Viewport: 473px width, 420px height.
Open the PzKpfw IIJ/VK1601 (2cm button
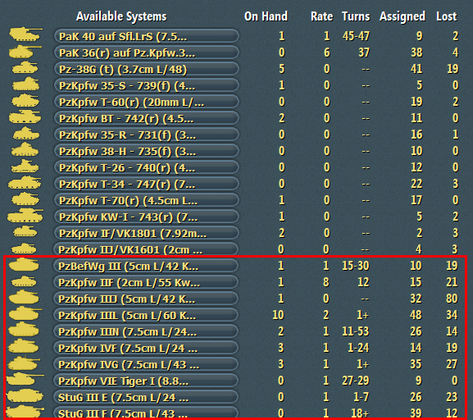tap(146, 249)
